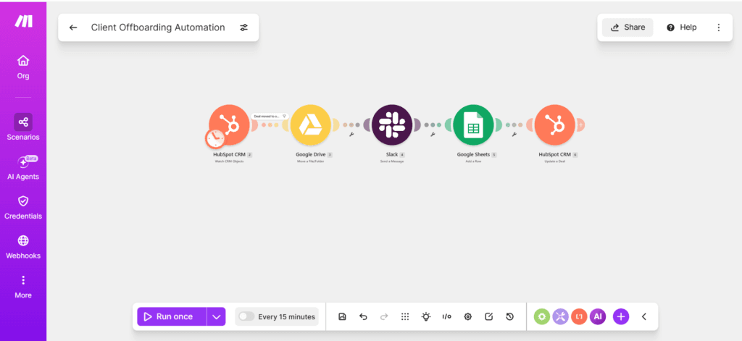This screenshot has height=341, width=742.
Task: Open the orange Text parser icon
Action: click(579, 316)
